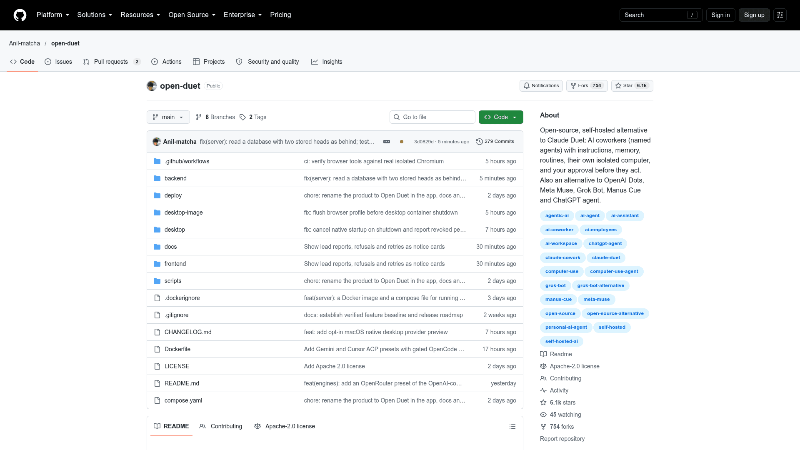Click the GitHub logo icon

tap(20, 15)
